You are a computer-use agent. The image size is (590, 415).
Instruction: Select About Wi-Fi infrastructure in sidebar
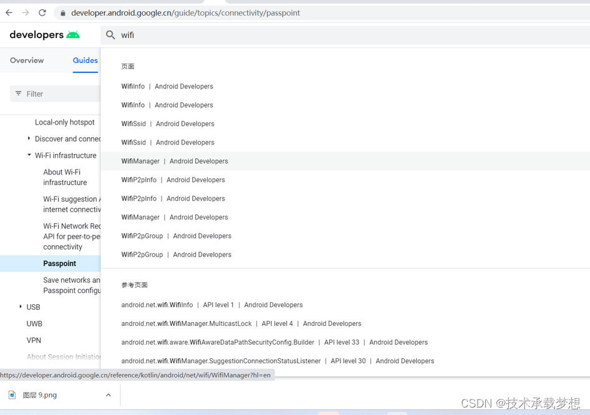coord(65,177)
